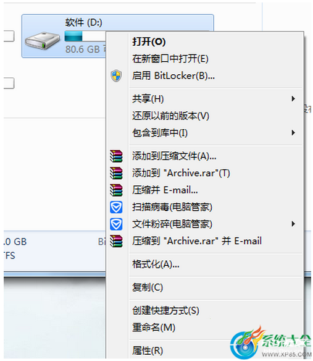The height and width of the screenshot is (361, 313).
Task: Click shield icon beside 扫描病毒(电脑管家)
Action: click(116, 207)
